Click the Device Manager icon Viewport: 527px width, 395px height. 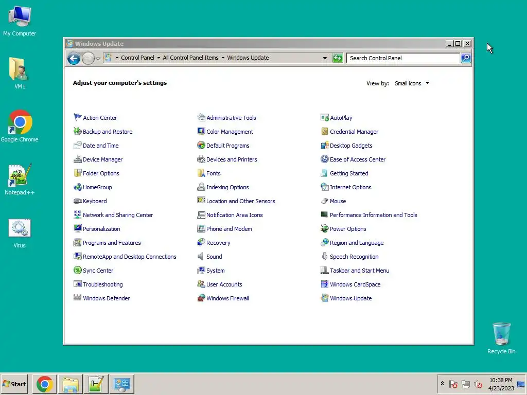[78, 159]
